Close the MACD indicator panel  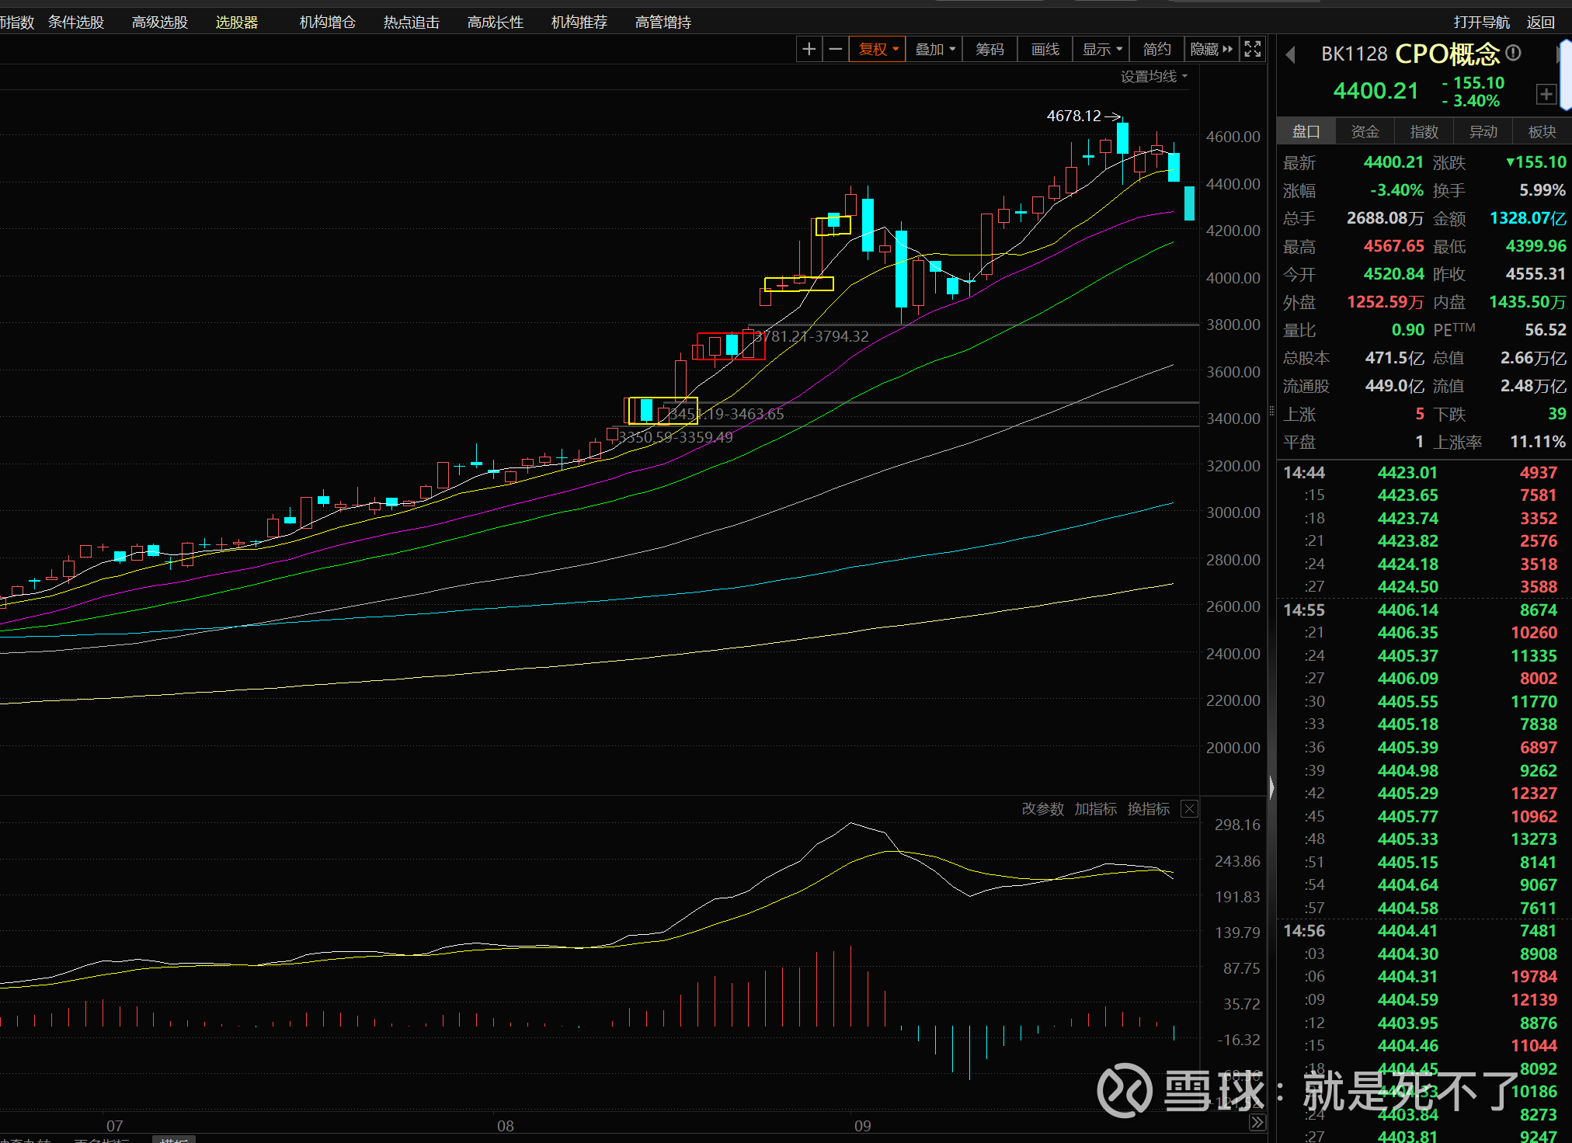tap(1189, 809)
